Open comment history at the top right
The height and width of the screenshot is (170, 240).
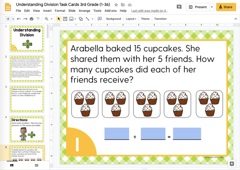pos(179,7)
